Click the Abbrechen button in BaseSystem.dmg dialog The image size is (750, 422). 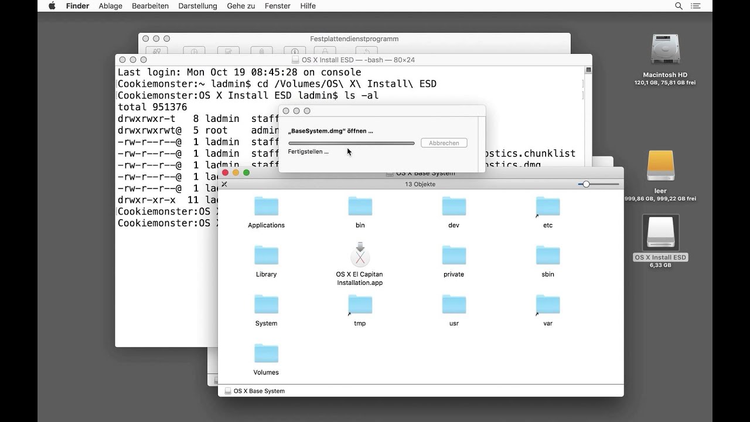(x=444, y=143)
